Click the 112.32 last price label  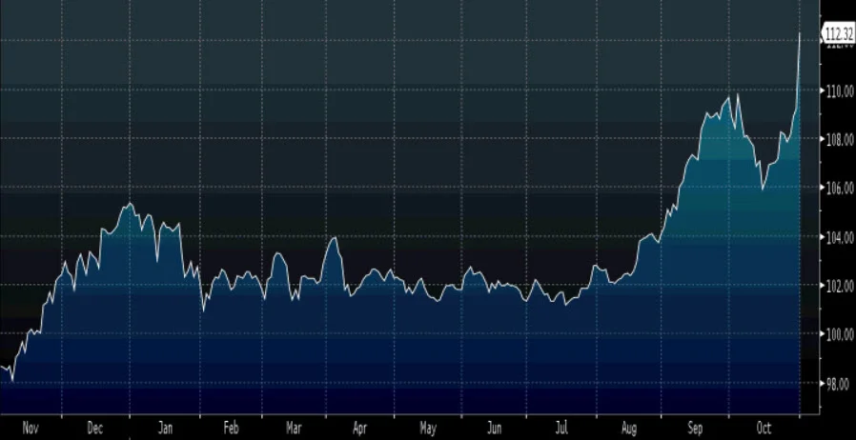tap(838, 34)
